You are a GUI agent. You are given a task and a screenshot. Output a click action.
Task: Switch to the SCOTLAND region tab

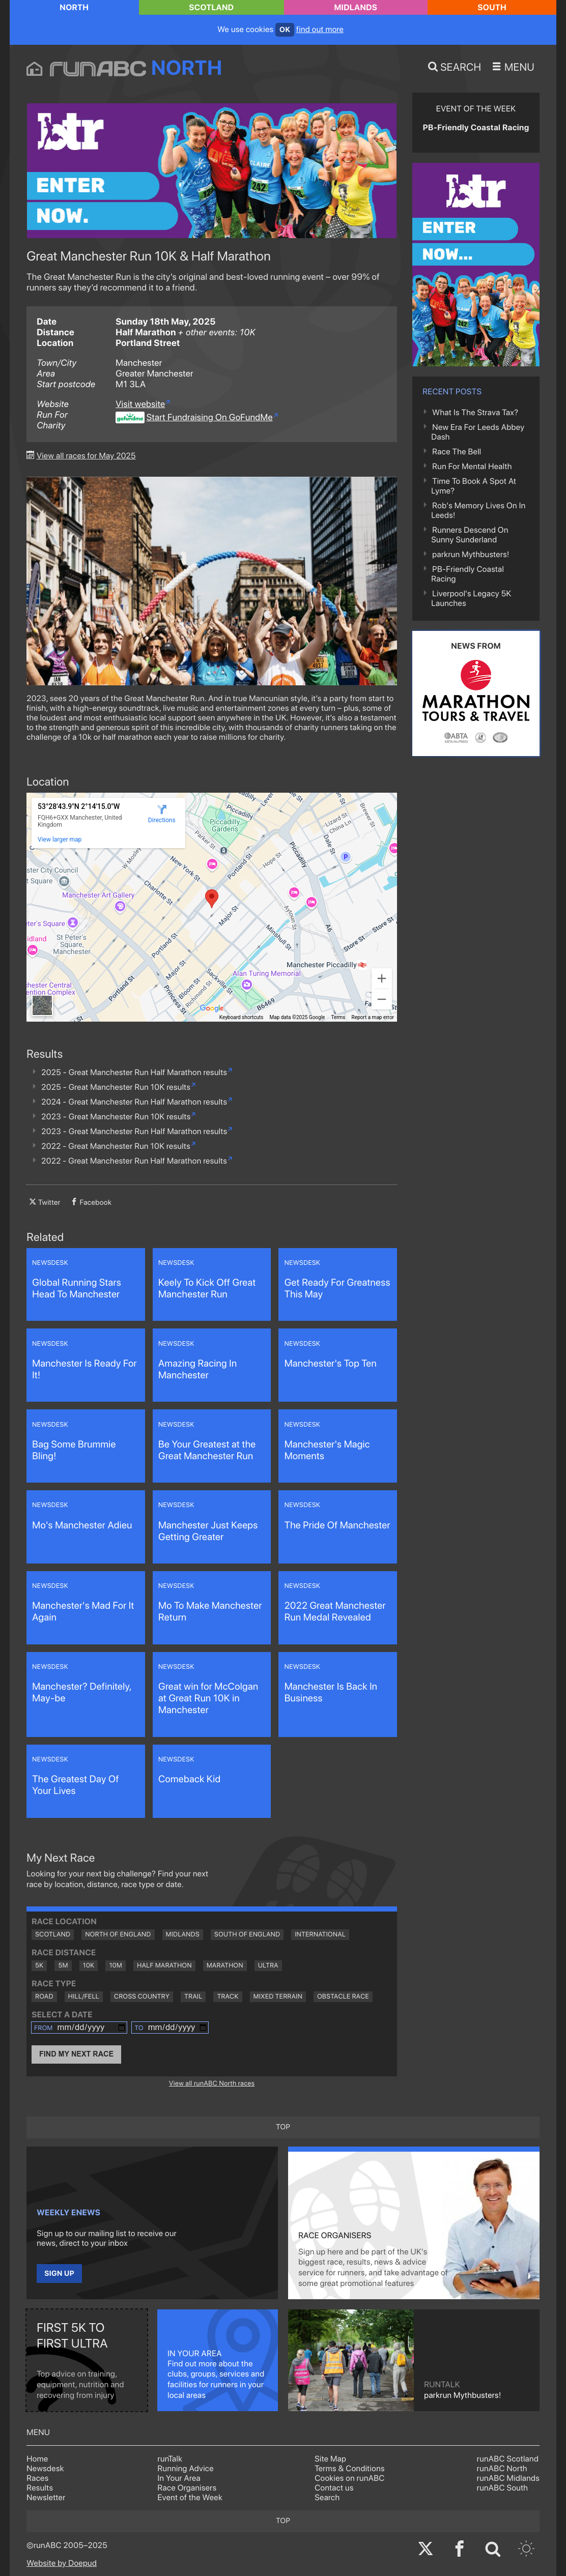tap(211, 7)
